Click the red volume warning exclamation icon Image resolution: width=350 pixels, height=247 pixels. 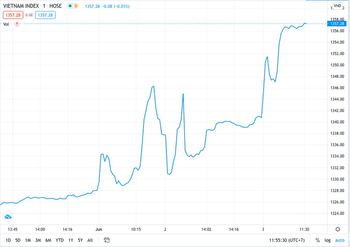point(16,24)
